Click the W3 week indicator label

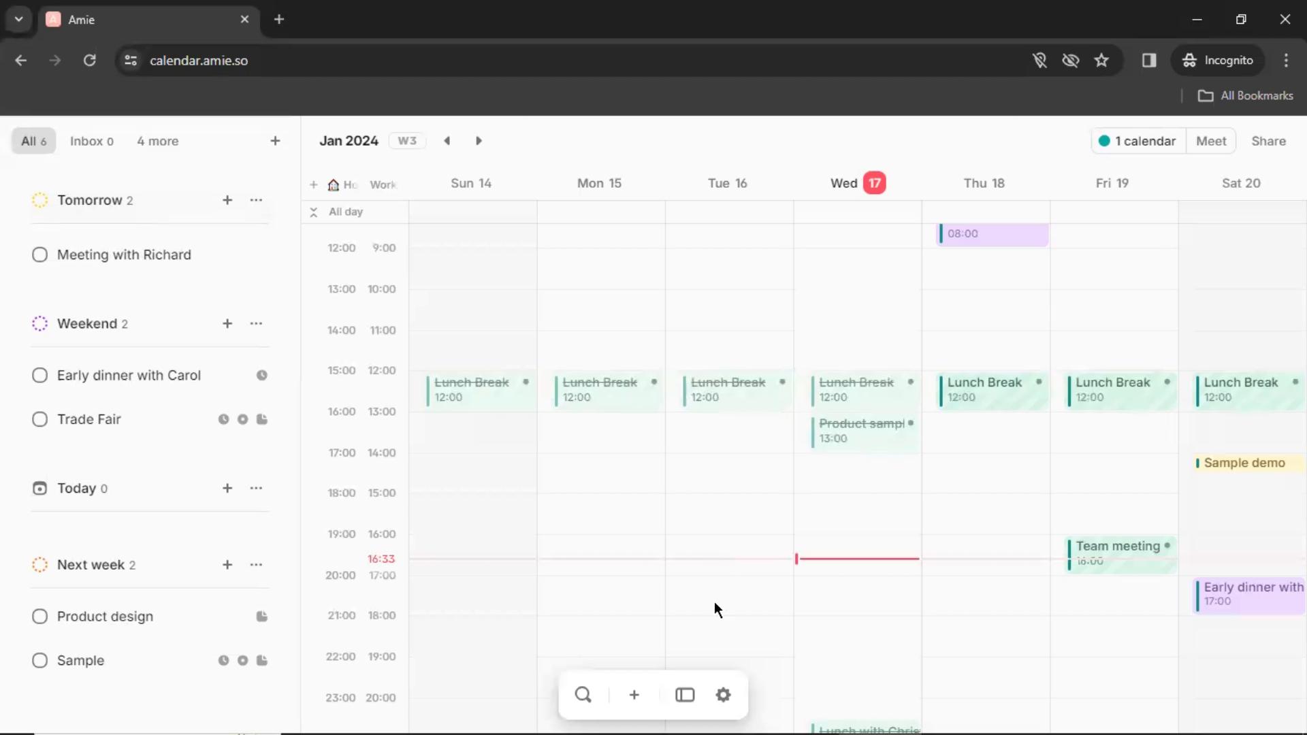[408, 140]
